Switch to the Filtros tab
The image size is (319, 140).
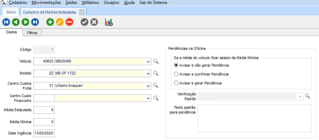coord(32,33)
